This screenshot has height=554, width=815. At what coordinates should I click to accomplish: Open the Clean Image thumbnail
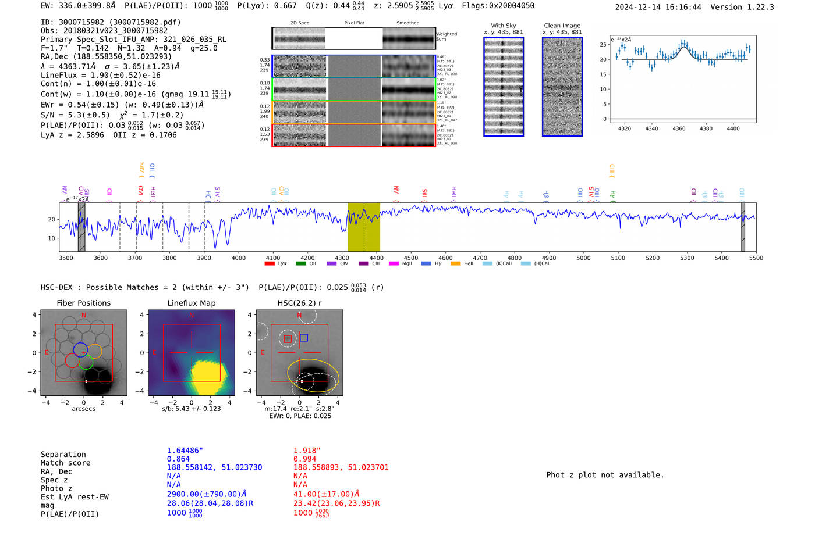coord(562,87)
